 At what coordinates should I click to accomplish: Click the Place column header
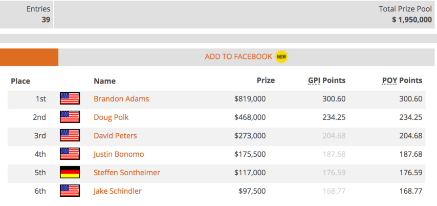click(x=20, y=81)
